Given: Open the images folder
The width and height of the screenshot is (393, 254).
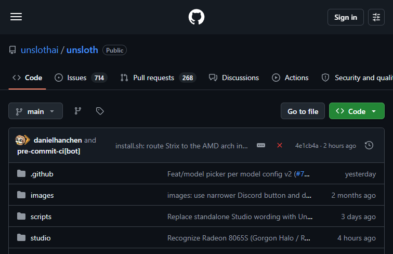Looking at the screenshot, I should click(x=42, y=195).
